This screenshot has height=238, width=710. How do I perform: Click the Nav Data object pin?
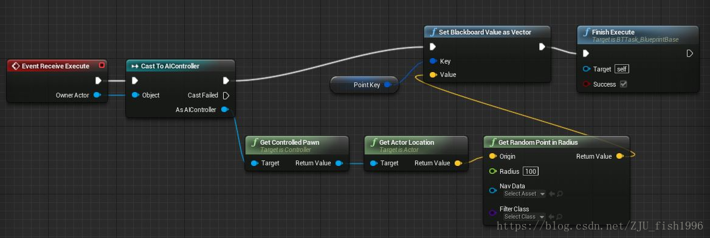[492, 190]
